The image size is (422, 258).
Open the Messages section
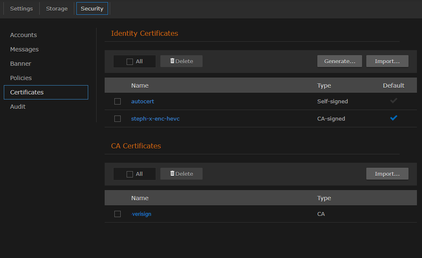pyautogui.click(x=24, y=49)
